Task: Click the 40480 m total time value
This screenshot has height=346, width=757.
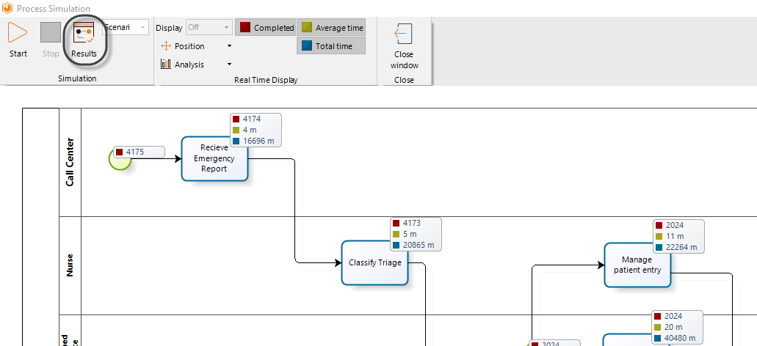Action: (680, 338)
